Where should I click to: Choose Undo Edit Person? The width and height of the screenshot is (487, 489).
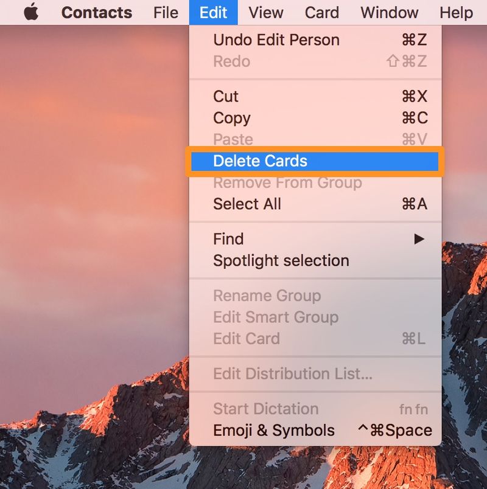click(315, 40)
